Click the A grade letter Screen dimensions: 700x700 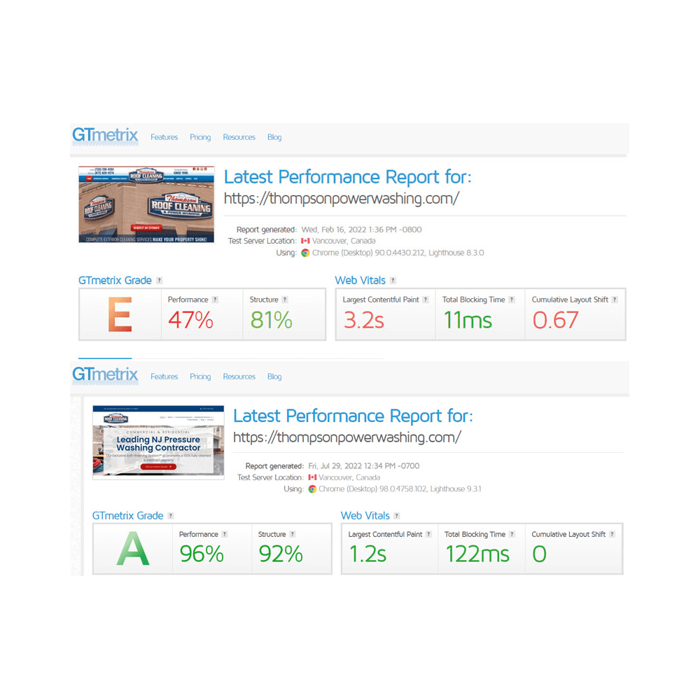point(132,549)
